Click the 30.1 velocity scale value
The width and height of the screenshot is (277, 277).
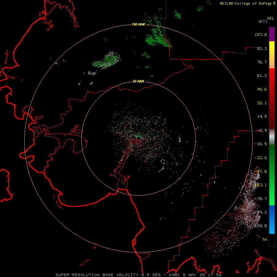pos(262,103)
